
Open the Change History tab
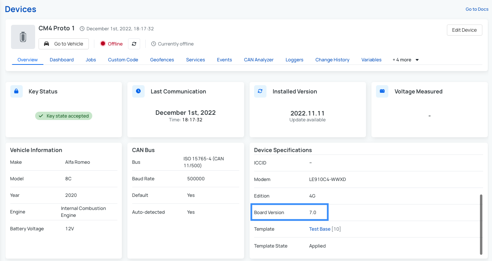point(332,60)
